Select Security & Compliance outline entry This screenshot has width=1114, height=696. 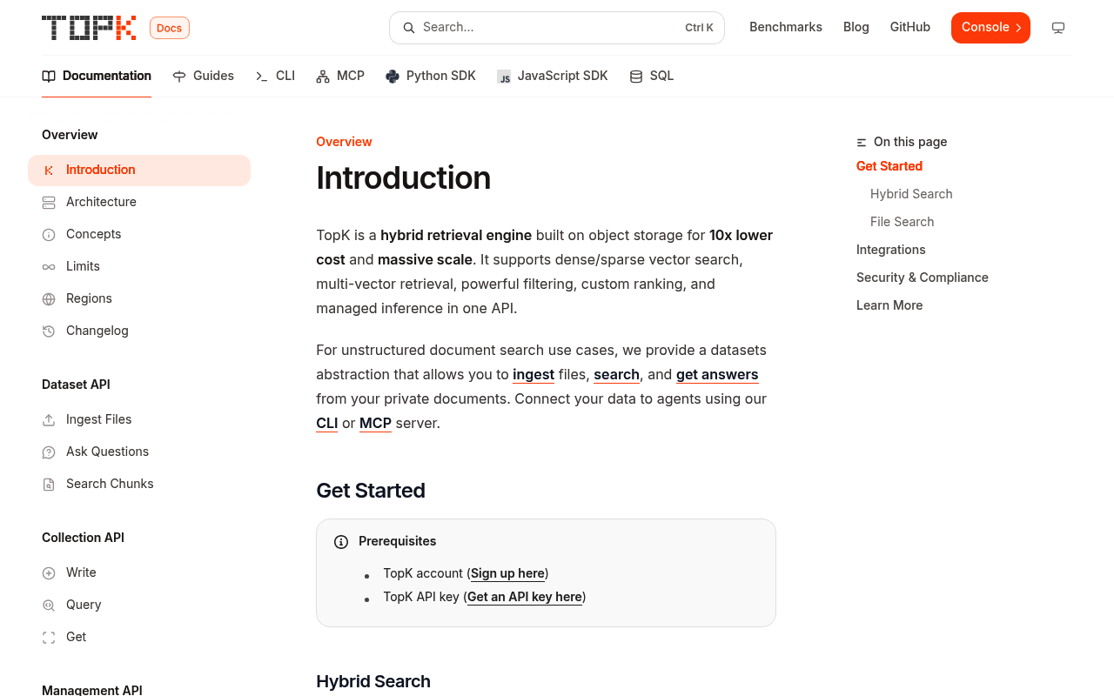point(923,278)
